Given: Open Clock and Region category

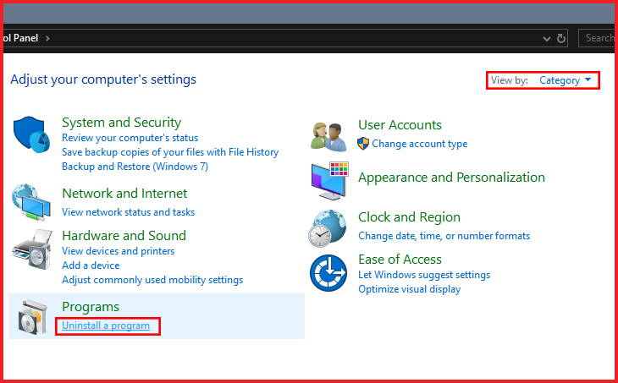Looking at the screenshot, I should [x=409, y=217].
